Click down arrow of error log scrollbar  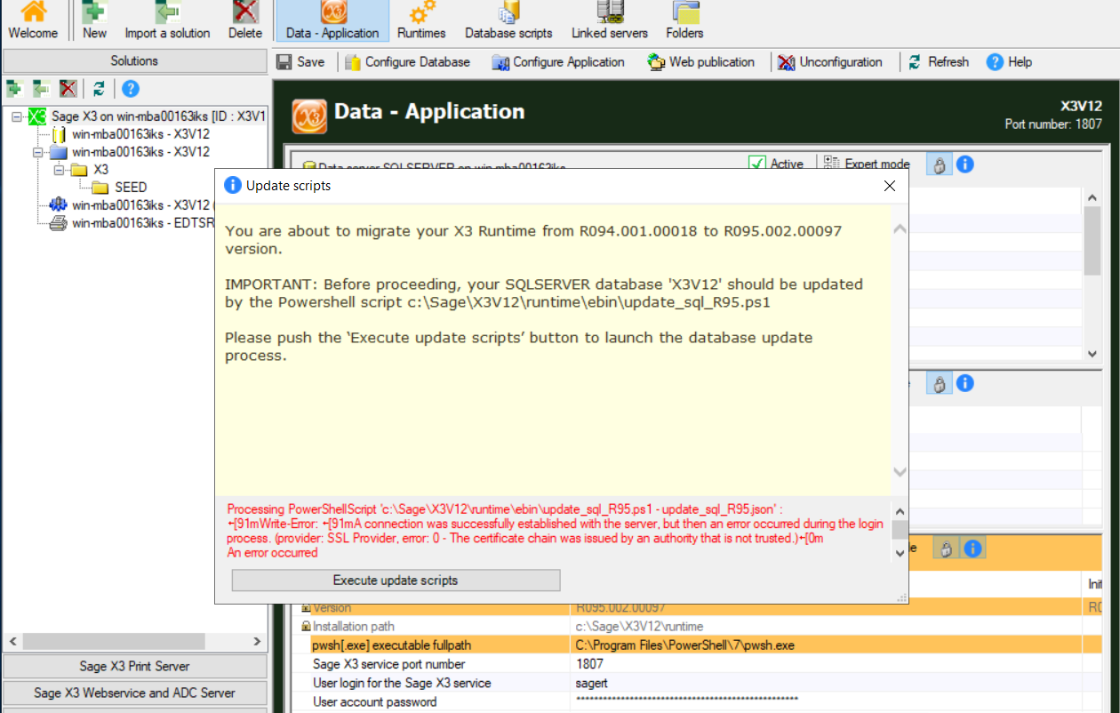[x=899, y=553]
